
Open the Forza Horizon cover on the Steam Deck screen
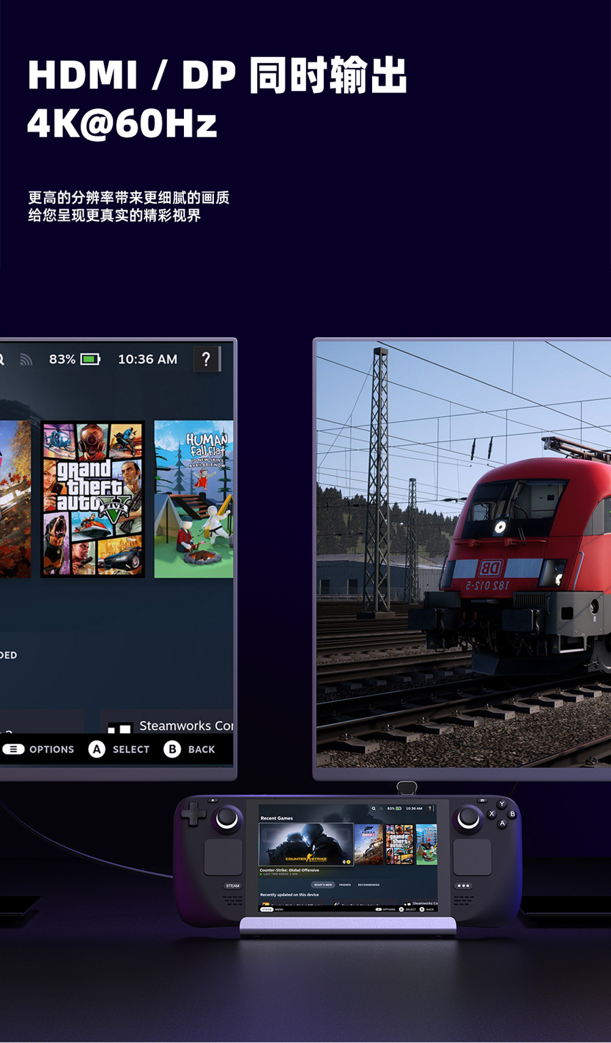pyautogui.click(x=369, y=845)
